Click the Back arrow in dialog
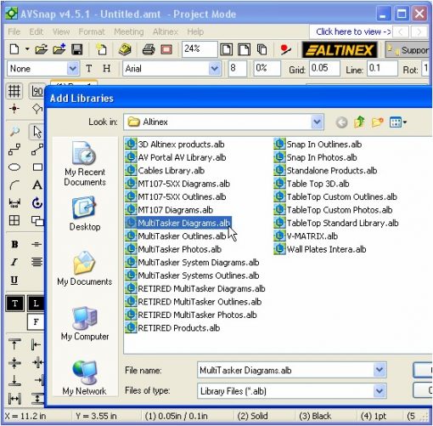The height and width of the screenshot is (426, 433). [x=341, y=122]
